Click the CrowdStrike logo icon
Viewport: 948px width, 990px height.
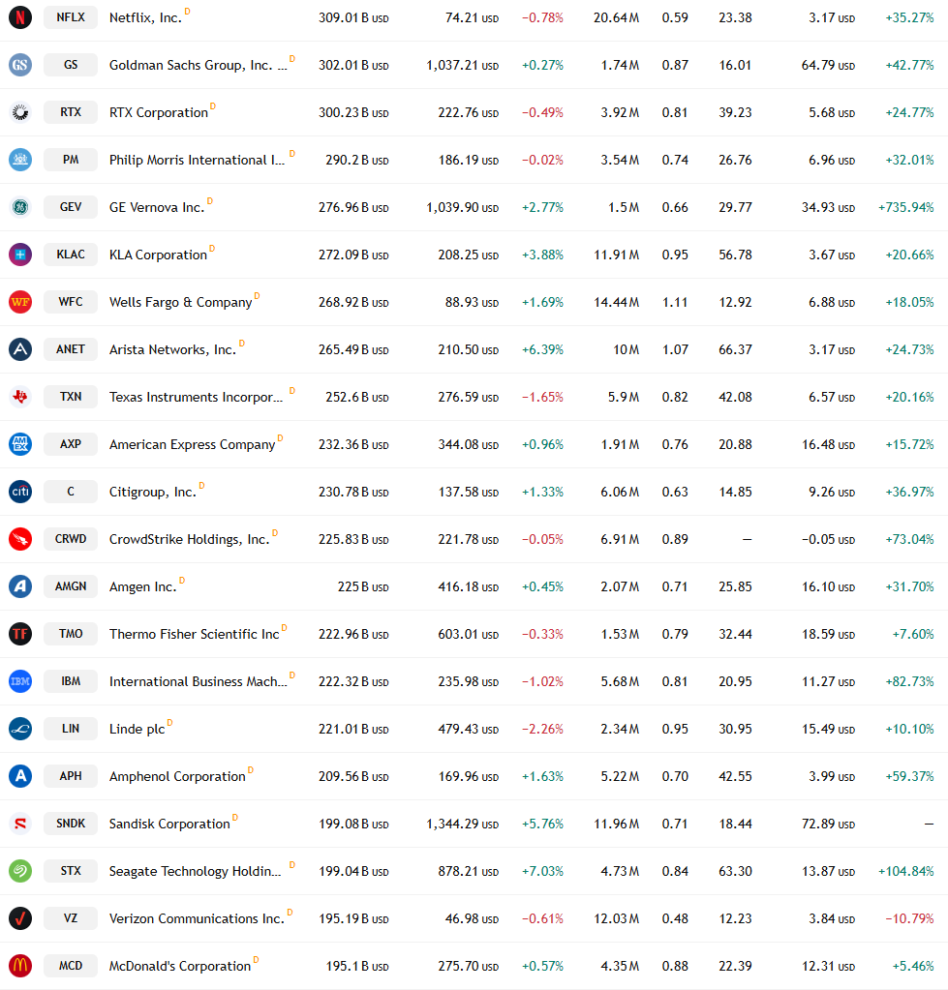pyautogui.click(x=20, y=539)
